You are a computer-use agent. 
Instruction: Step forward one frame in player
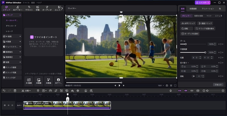pyautogui.click(x=123, y=86)
